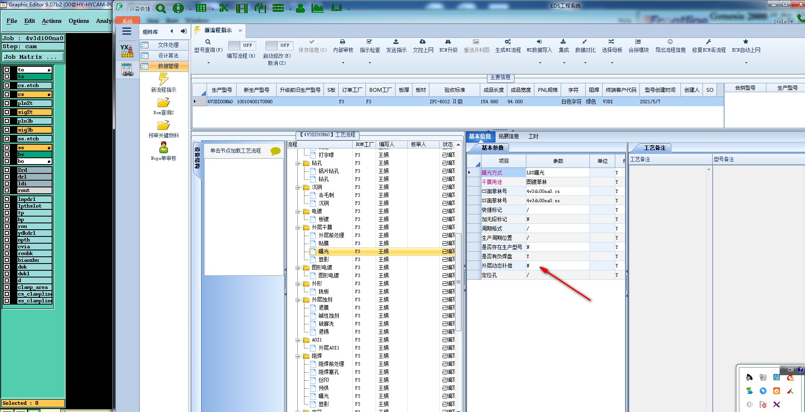Open dropdown arrow under 选择母板

(x=612, y=63)
